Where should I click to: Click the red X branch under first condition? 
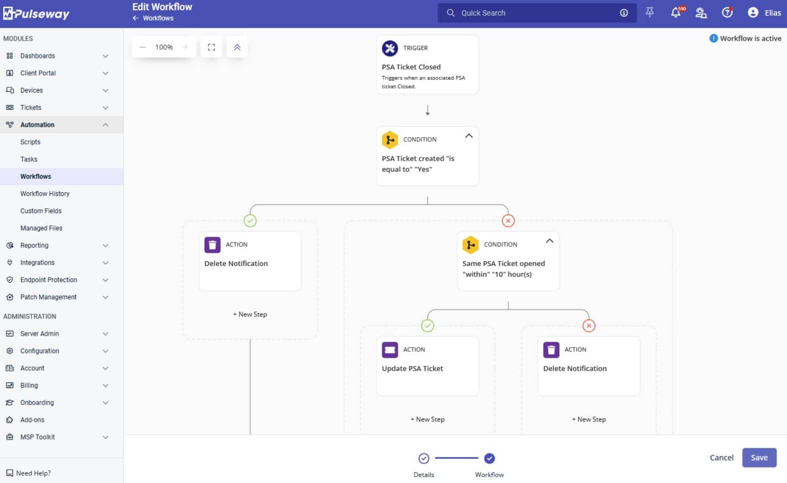[508, 221]
